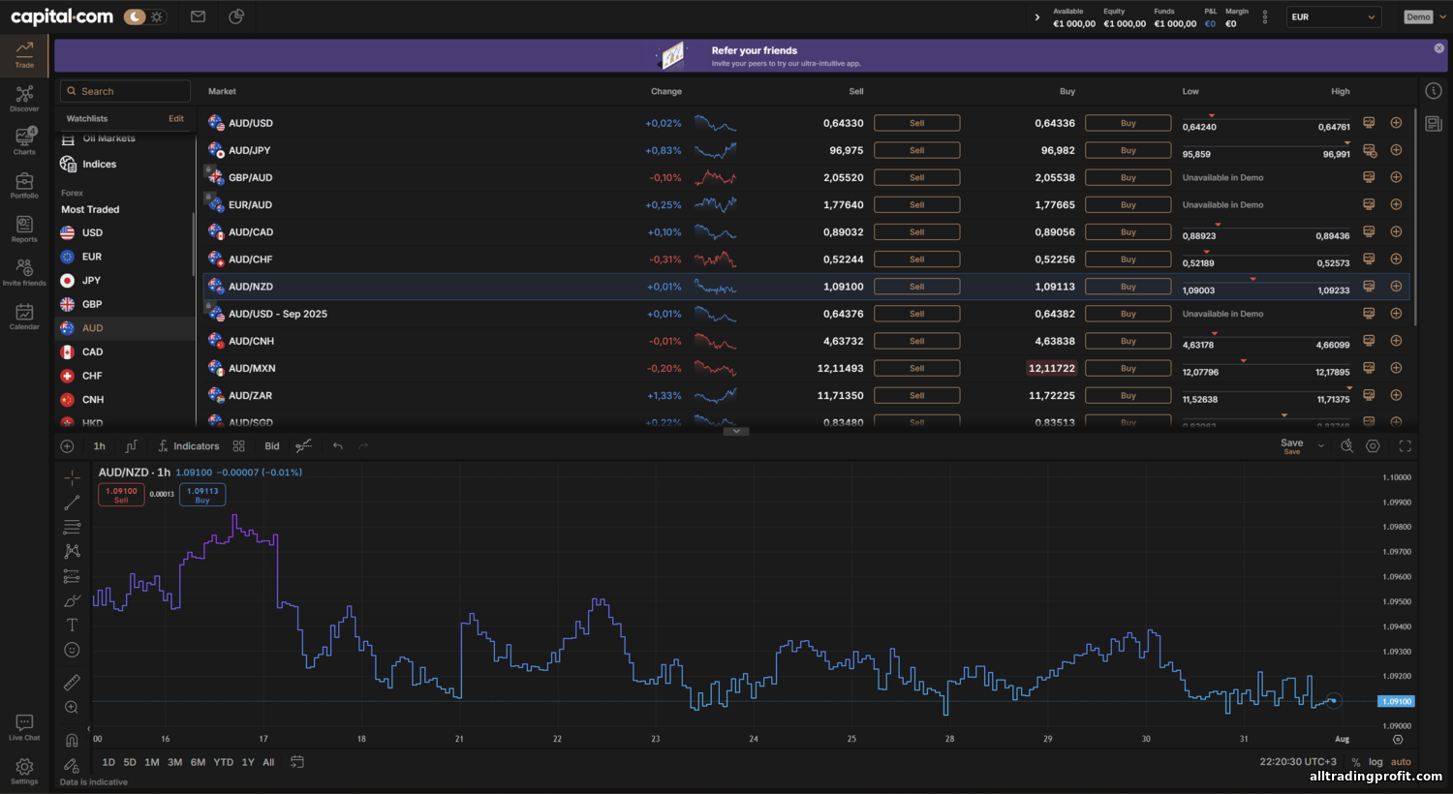Open the Calendar sidebar icon

(x=24, y=315)
